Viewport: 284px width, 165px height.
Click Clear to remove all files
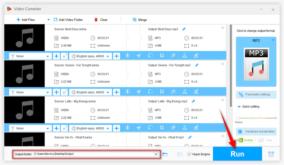tap(101, 20)
